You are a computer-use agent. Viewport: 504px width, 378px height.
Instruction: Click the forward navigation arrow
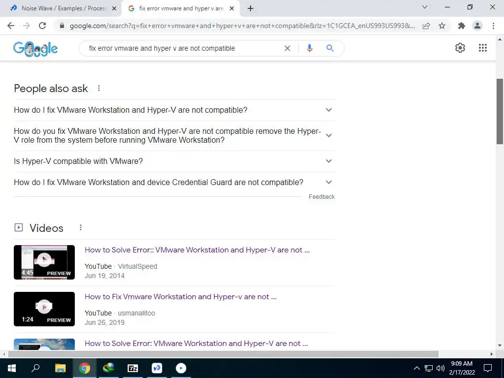tap(27, 26)
